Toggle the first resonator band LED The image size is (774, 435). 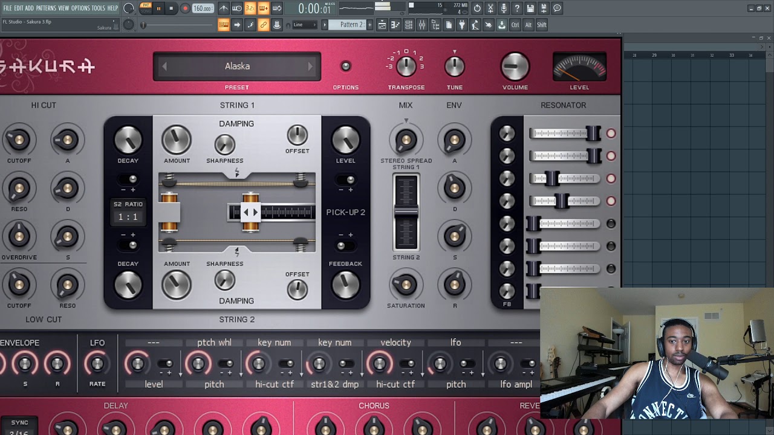(611, 134)
